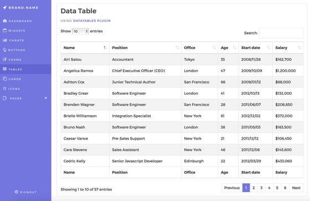Click the Position column header
This screenshot has height=201, width=310.
[x=145, y=48]
